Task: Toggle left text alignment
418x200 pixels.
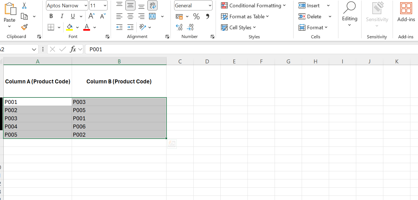Action: click(x=119, y=16)
